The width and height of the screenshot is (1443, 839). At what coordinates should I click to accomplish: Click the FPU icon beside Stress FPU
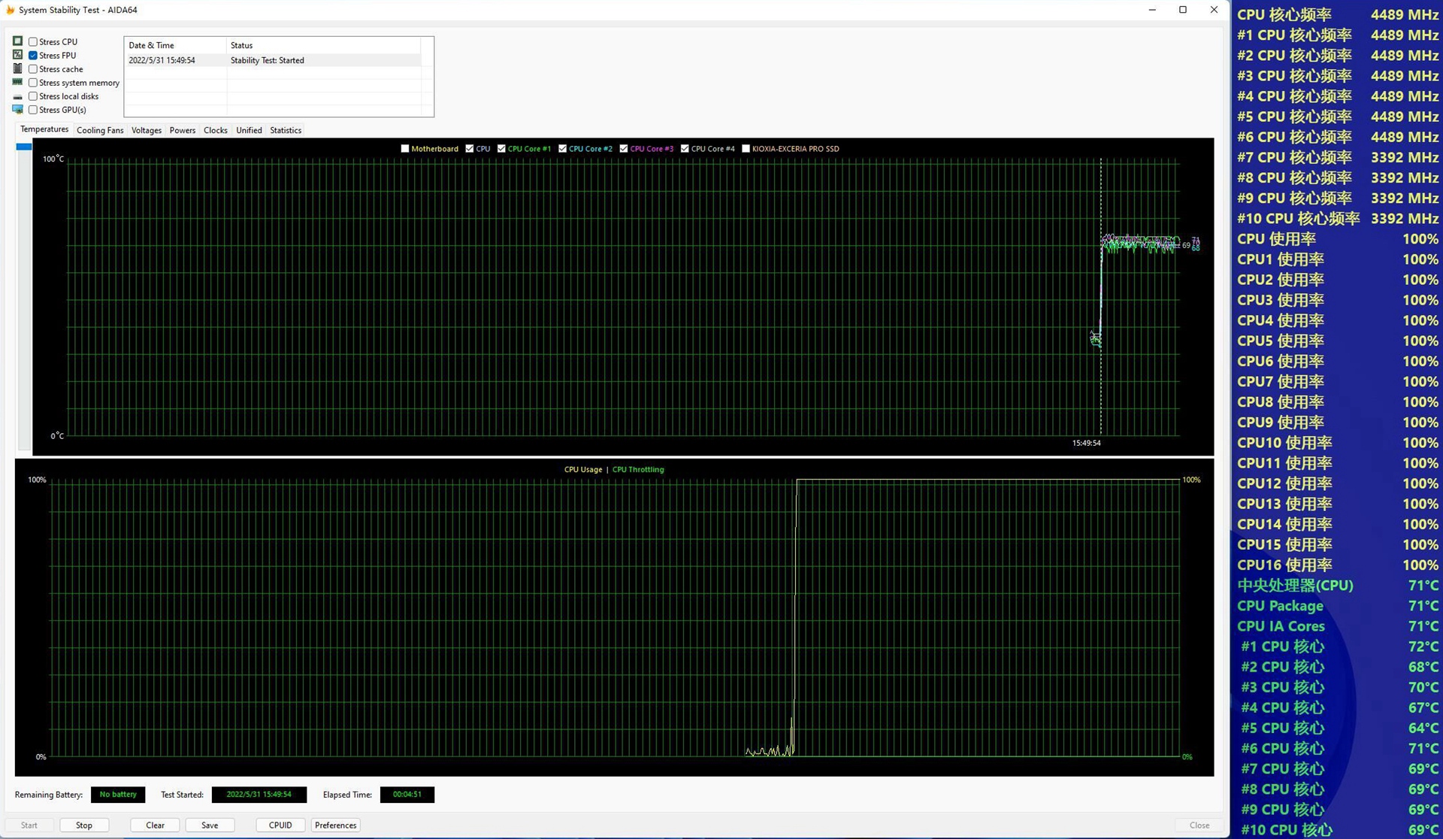[x=17, y=55]
